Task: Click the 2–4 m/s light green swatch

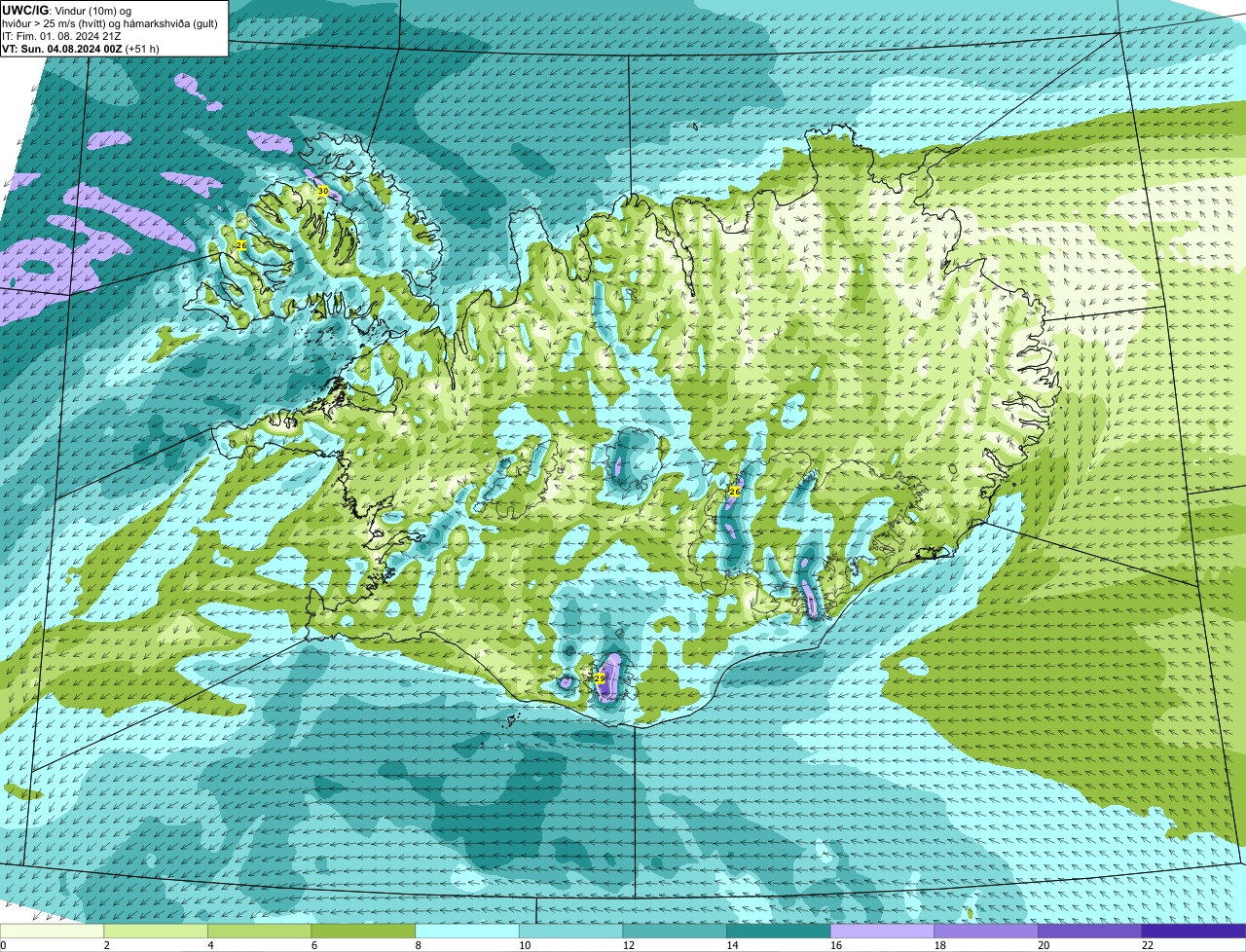Action: point(156,931)
